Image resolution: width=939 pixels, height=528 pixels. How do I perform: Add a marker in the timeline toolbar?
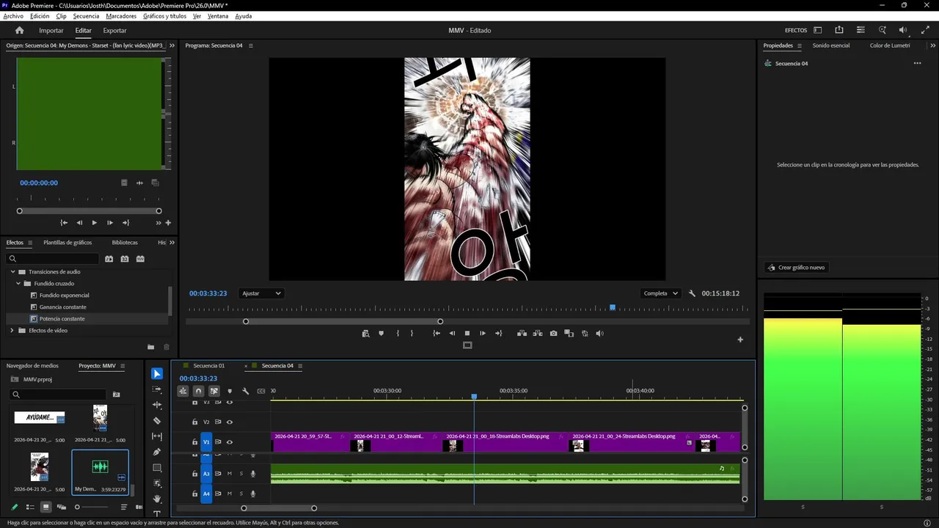pyautogui.click(x=230, y=391)
